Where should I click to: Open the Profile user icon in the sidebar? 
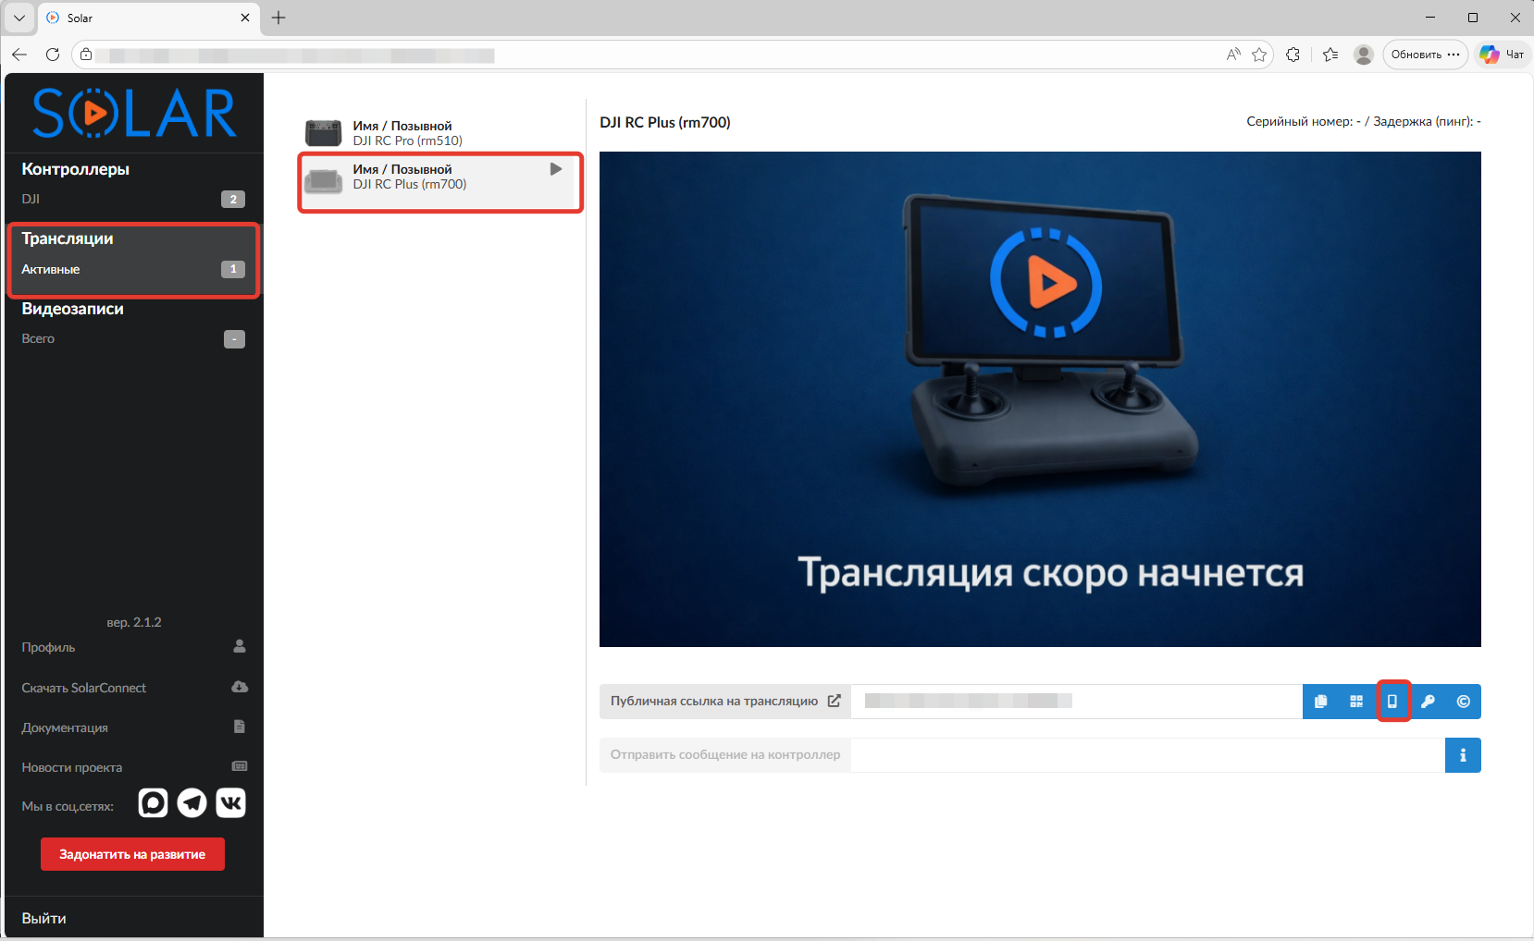tap(240, 646)
